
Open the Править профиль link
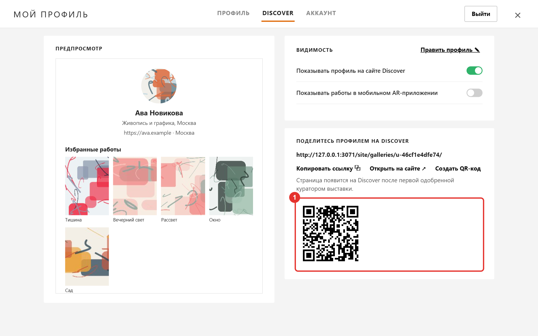pos(450,50)
